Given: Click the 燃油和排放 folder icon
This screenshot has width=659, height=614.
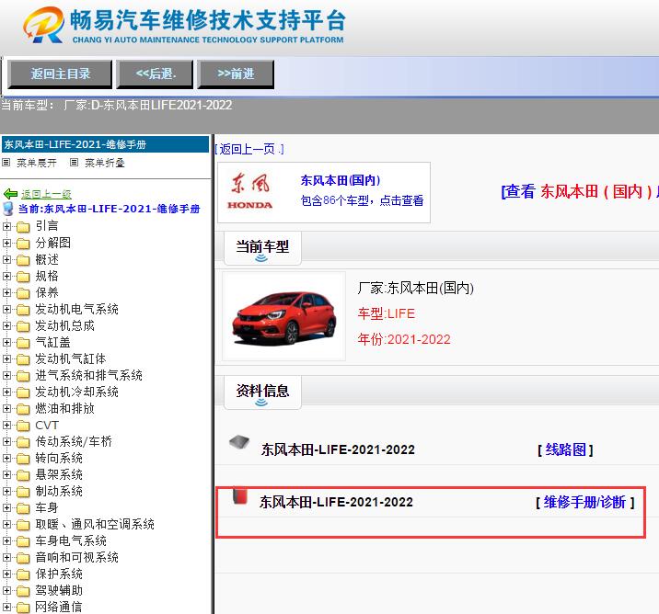Looking at the screenshot, I should pos(23,409).
